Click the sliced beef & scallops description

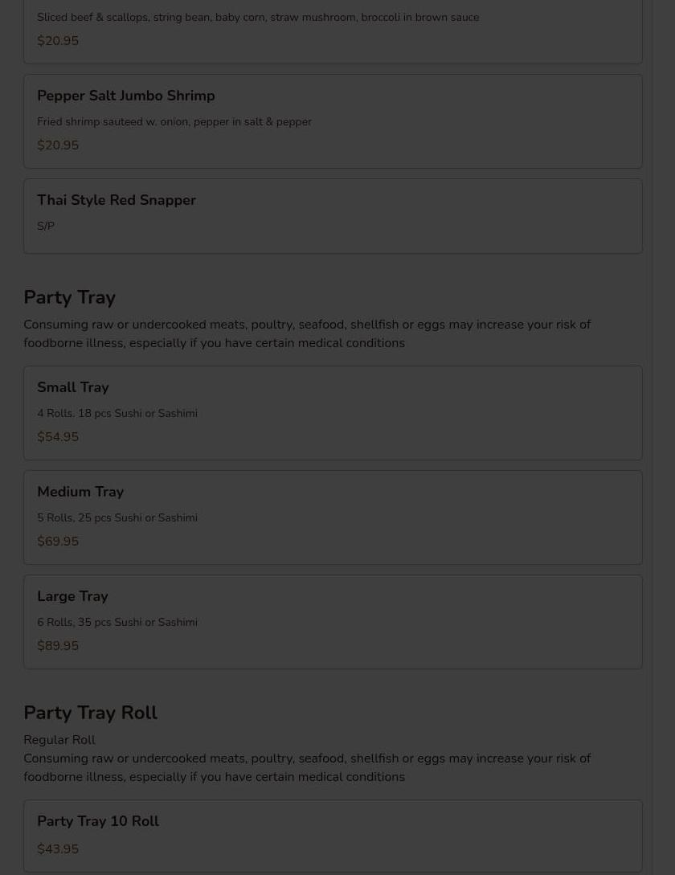coord(258,18)
